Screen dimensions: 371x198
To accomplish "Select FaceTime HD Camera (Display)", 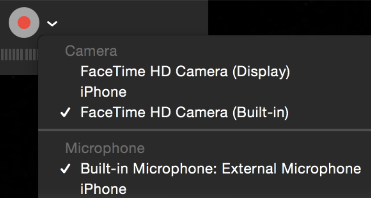I will coord(185,72).
